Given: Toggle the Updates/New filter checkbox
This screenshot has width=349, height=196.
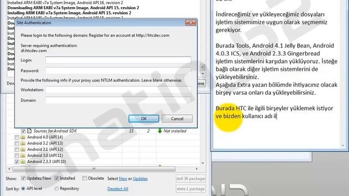Looking at the screenshot, I should coord(23,178).
